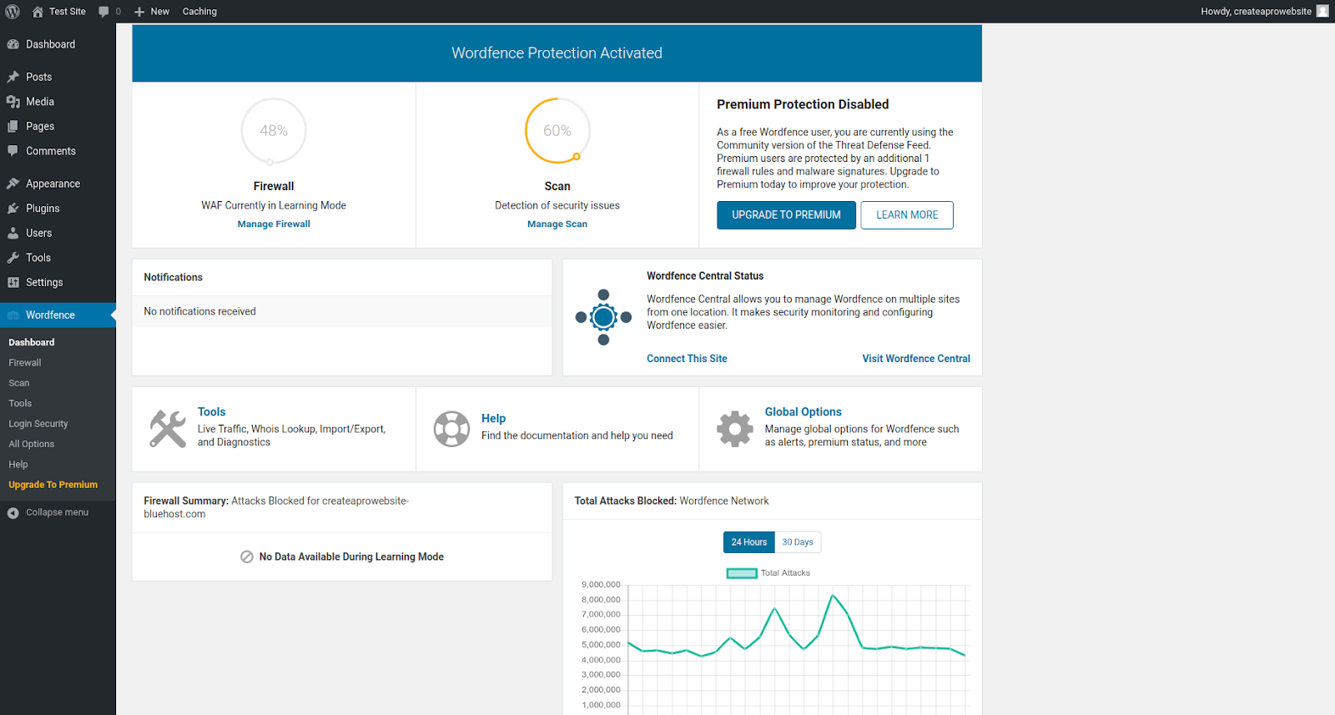Open Wordfence Firewall submenu item
The height and width of the screenshot is (715, 1335).
tap(25, 363)
